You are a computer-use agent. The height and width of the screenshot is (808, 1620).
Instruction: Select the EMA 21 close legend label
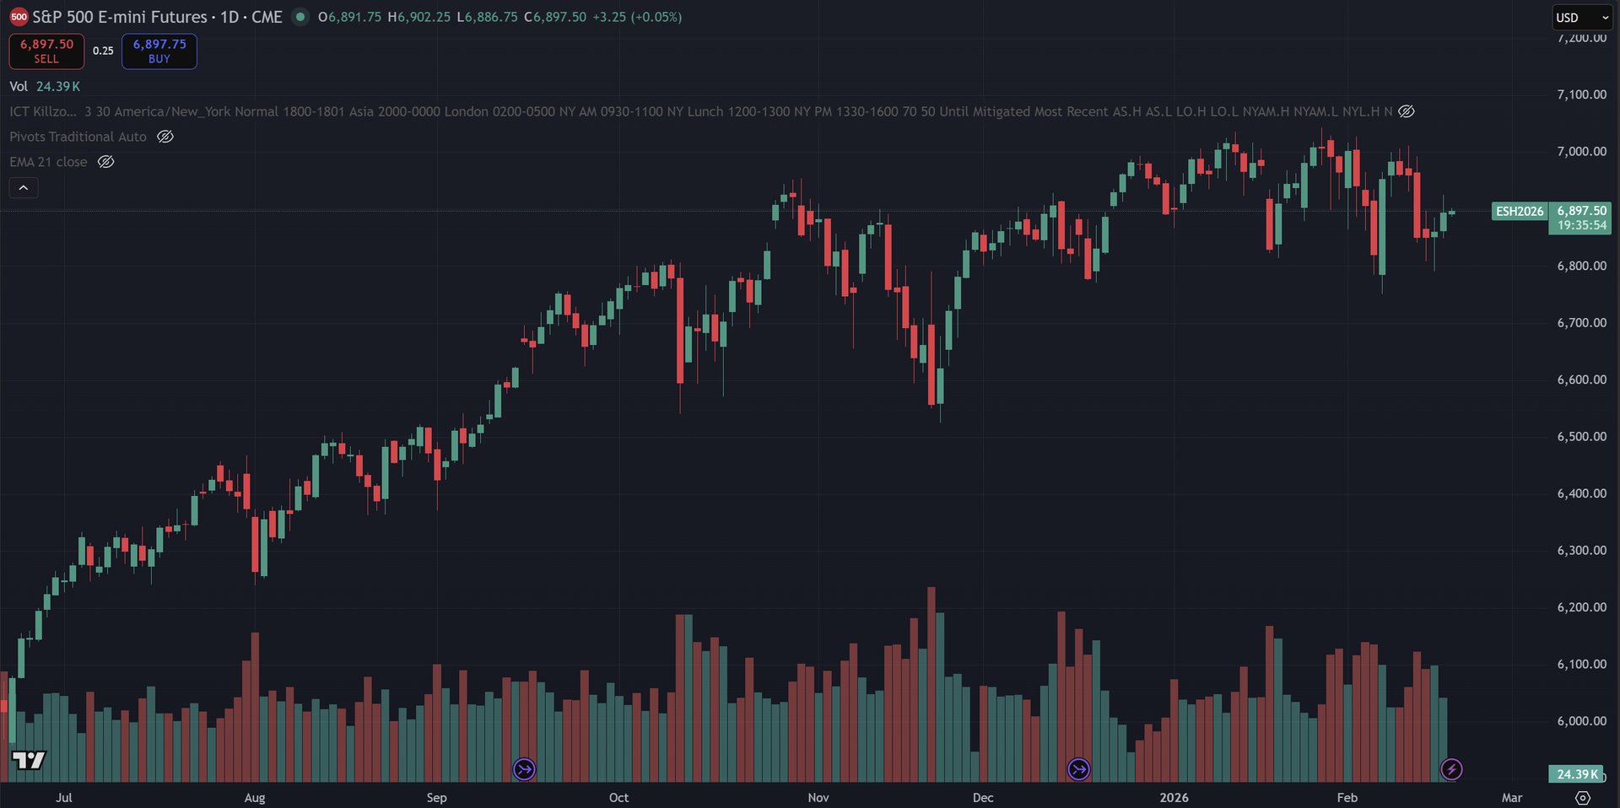tap(48, 162)
